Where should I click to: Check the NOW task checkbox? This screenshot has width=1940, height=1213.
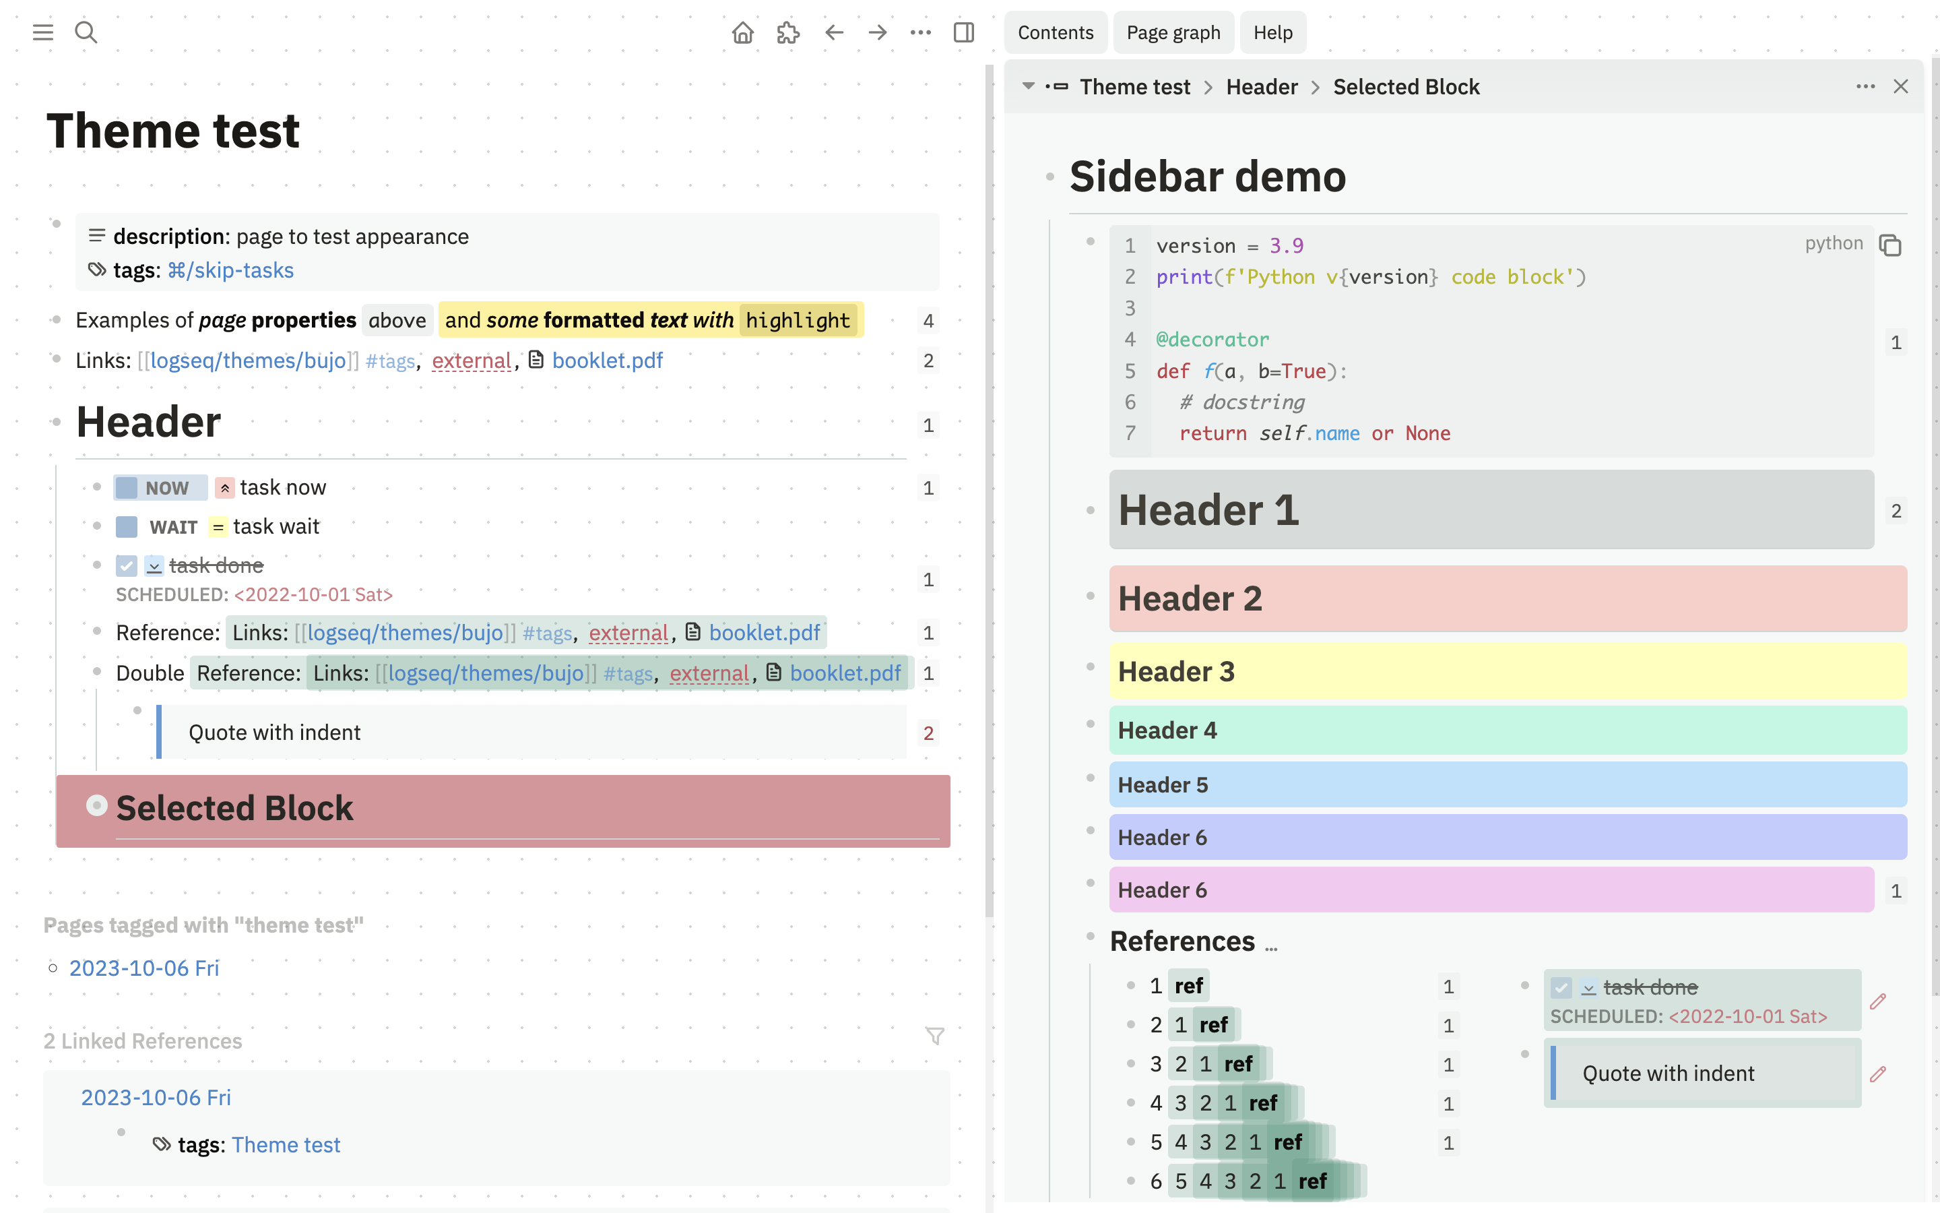click(127, 488)
